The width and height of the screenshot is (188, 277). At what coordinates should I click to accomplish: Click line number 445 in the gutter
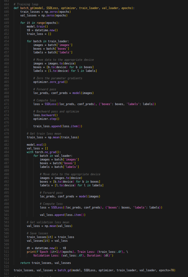pyautogui.click(x=6, y=8)
